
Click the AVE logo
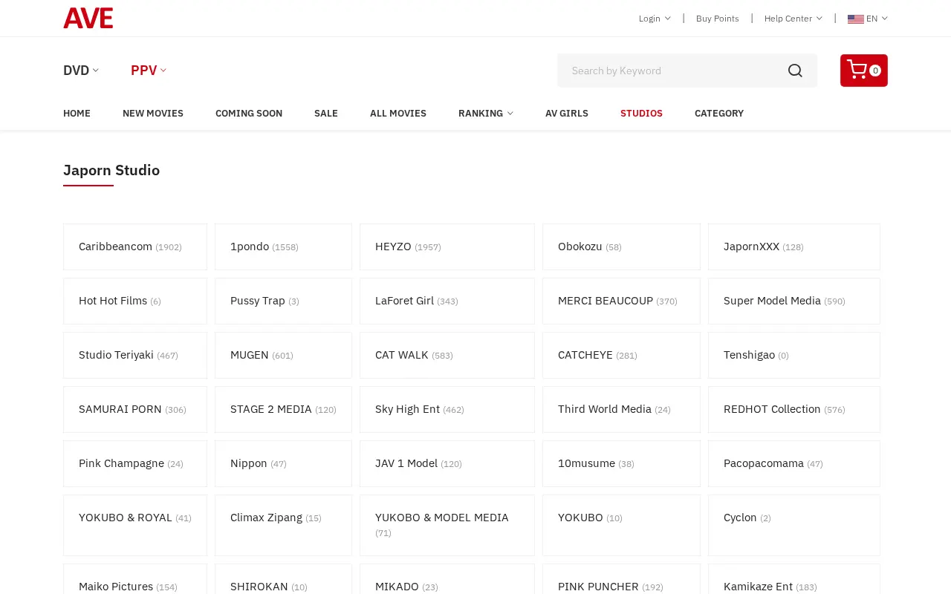(x=88, y=18)
